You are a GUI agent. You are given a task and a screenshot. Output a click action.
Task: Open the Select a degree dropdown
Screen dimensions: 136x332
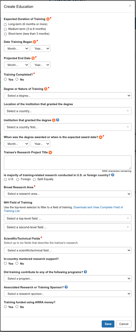pos(67,96)
